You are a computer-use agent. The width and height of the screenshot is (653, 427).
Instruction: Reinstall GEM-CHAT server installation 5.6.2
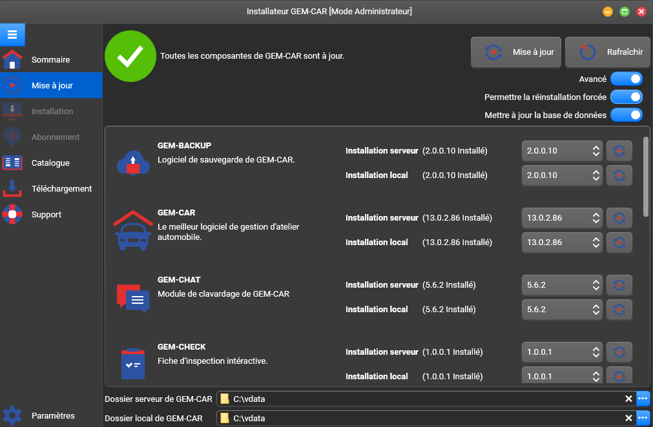pyautogui.click(x=619, y=285)
